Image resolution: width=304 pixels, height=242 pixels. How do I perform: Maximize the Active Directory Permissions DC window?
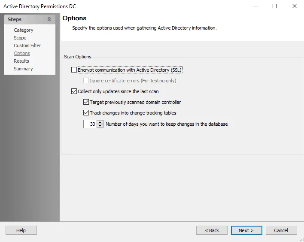click(274, 6)
